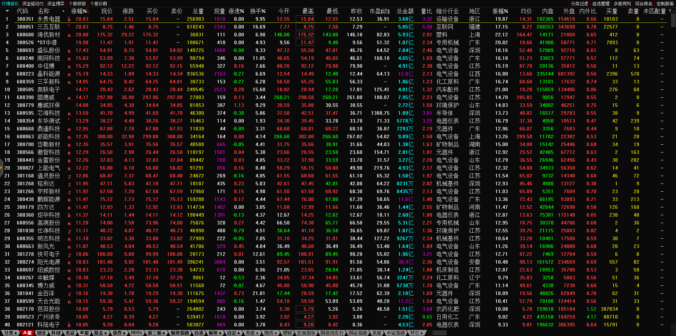Click the help question mark icon in header

[x=670, y=11]
